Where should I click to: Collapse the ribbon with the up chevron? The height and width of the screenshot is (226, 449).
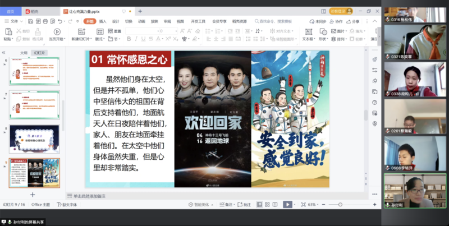pos(374,21)
